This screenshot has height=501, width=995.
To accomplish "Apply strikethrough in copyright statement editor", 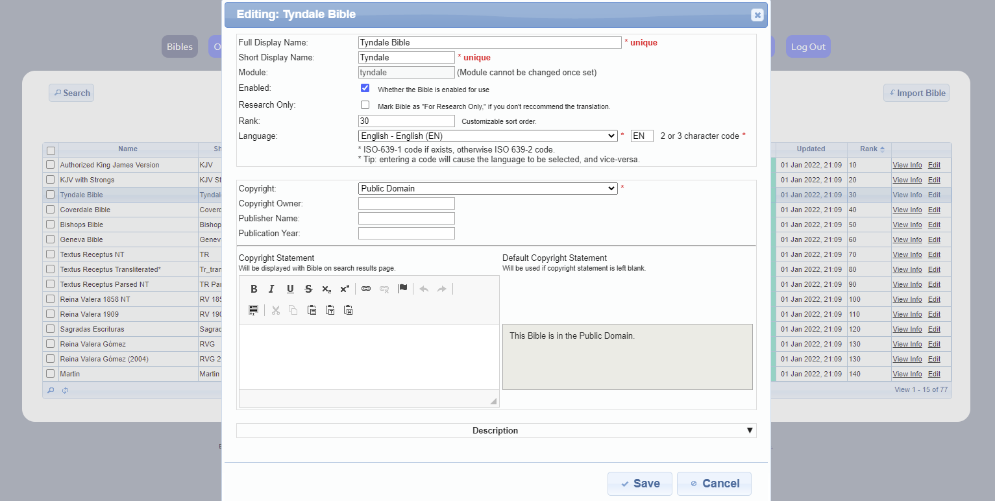I will tap(308, 289).
